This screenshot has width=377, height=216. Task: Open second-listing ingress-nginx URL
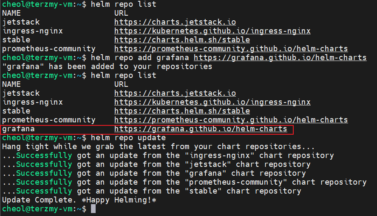(213, 102)
